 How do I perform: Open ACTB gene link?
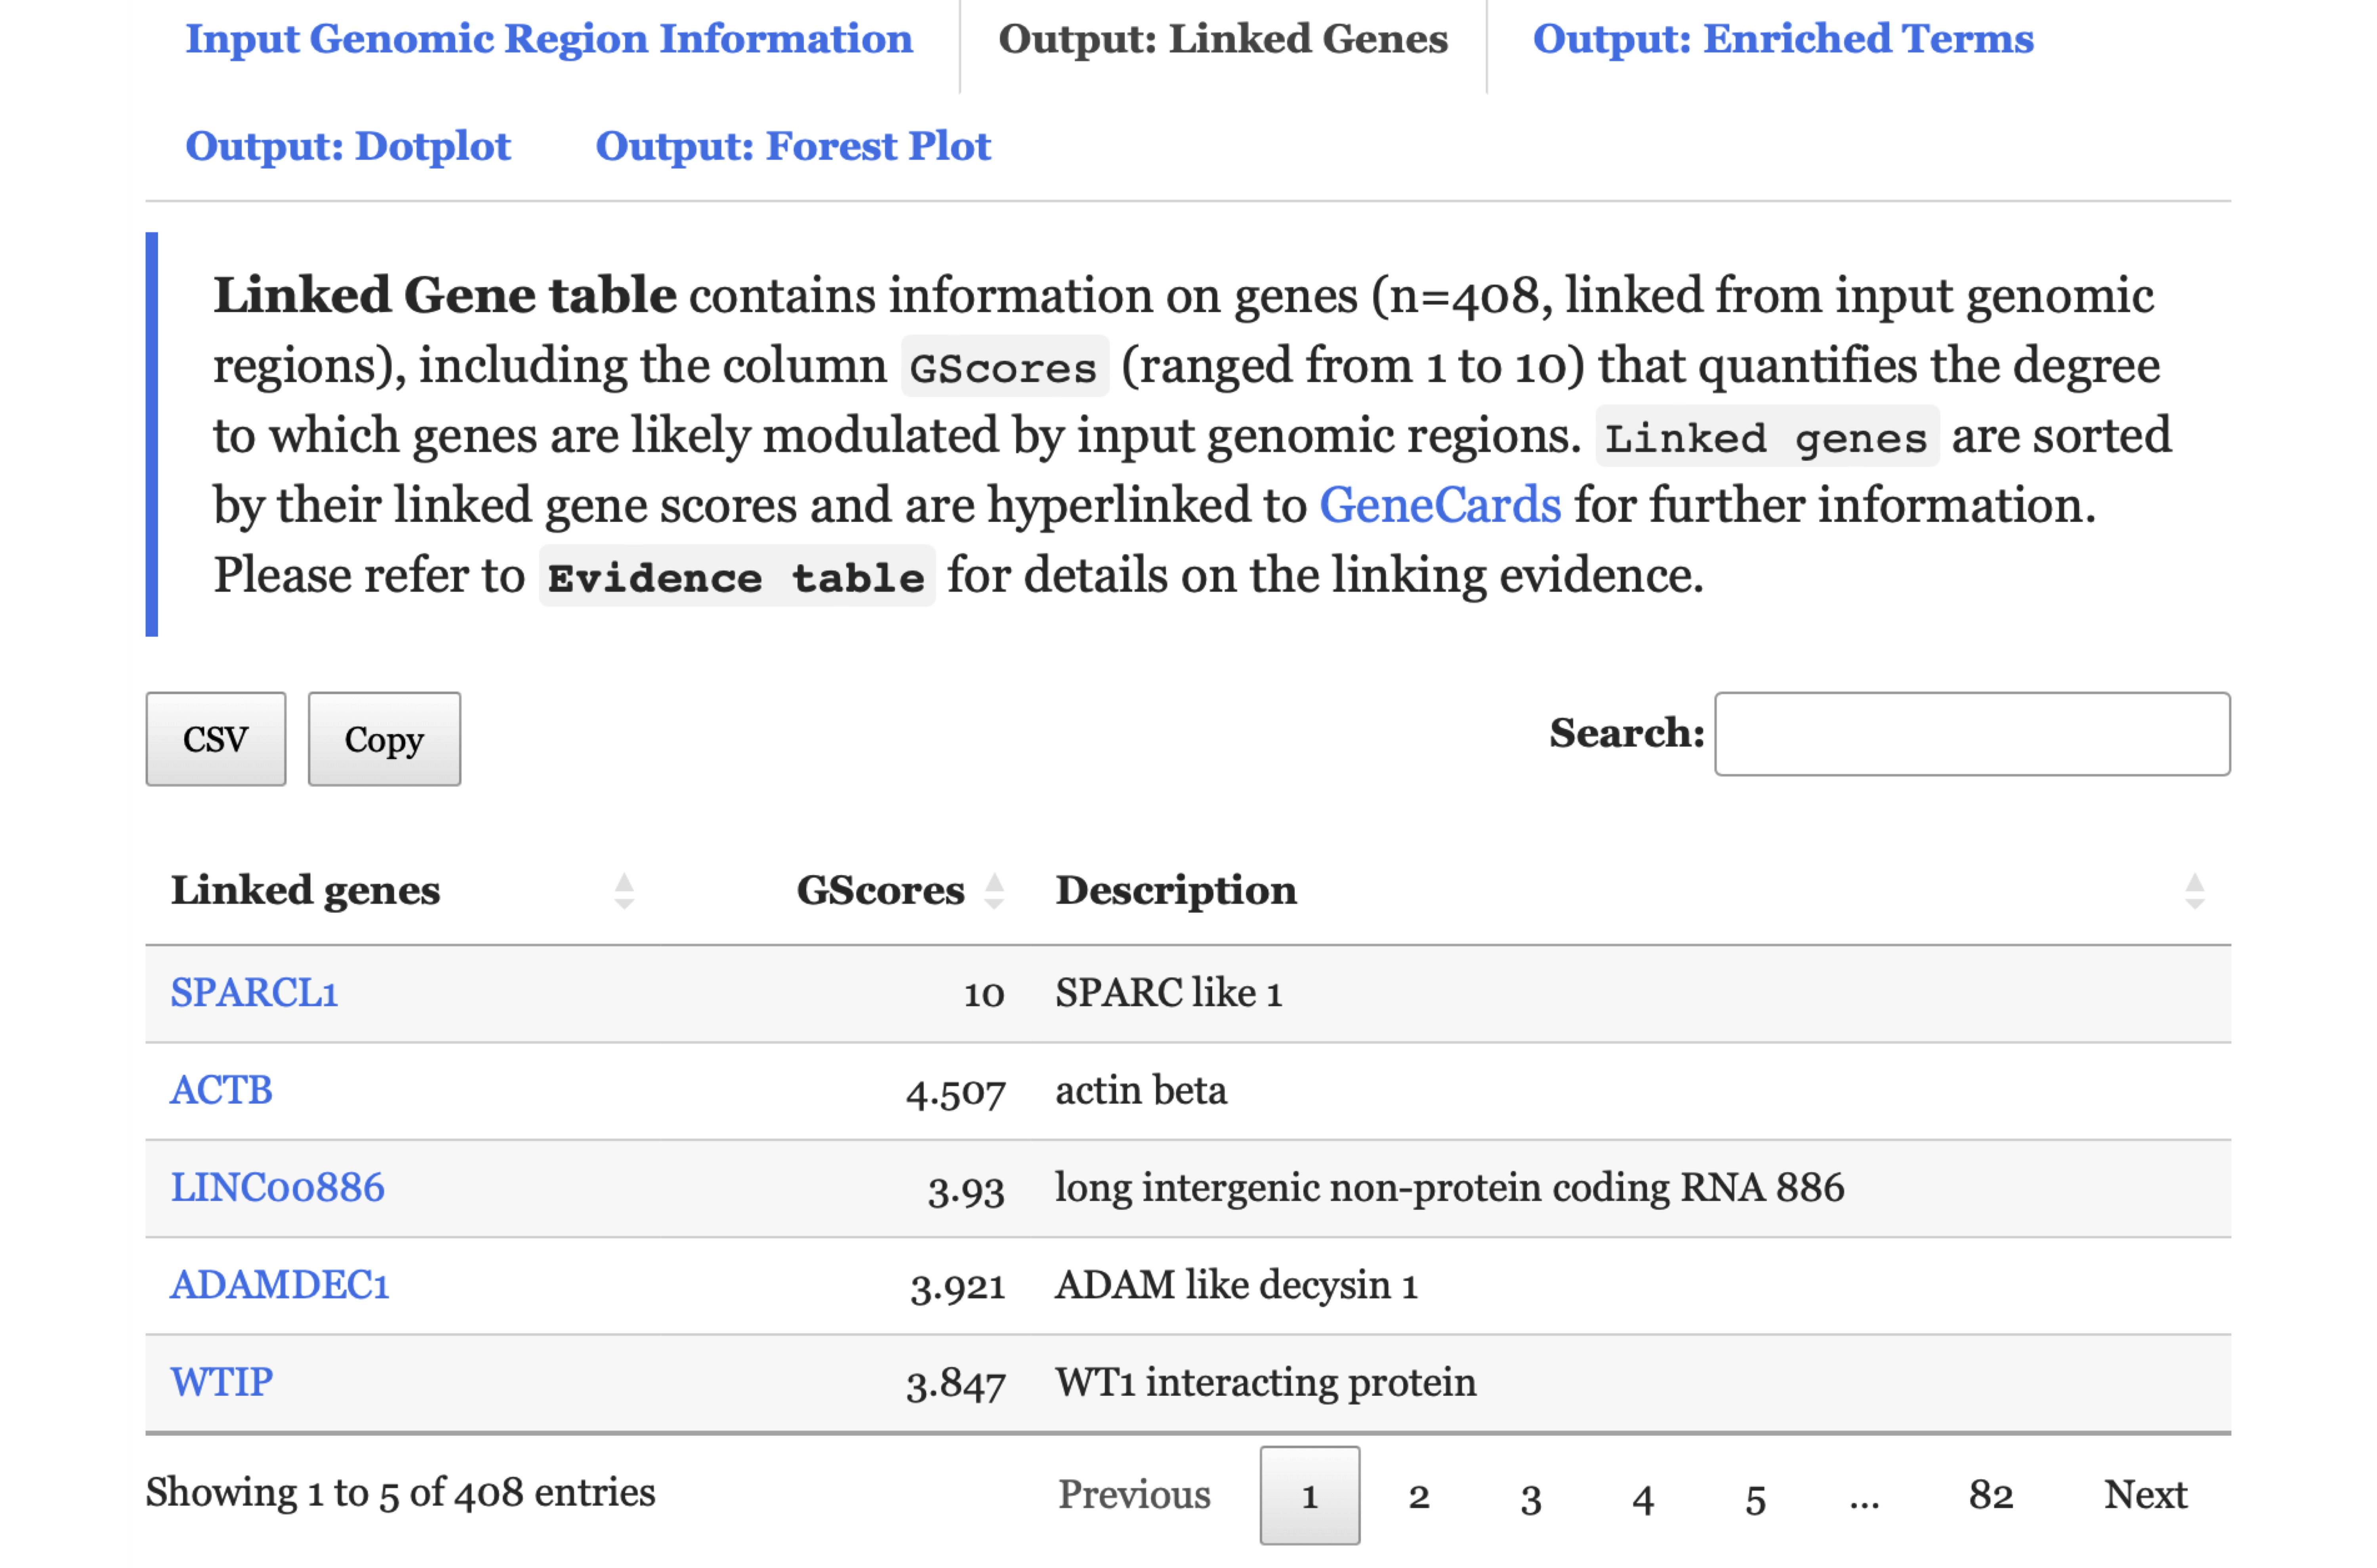[221, 1090]
